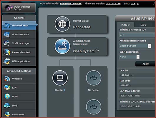This screenshot has height=118, width=156.
Task: Click the Open System security level text
Action: pyautogui.click(x=84, y=51)
